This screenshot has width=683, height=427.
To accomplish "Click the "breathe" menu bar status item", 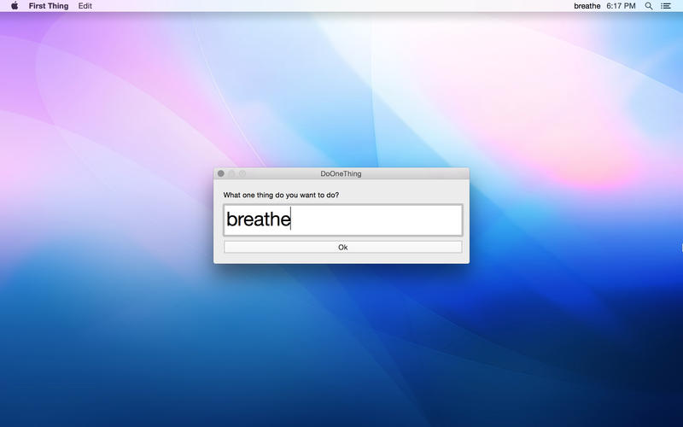I will [x=587, y=6].
